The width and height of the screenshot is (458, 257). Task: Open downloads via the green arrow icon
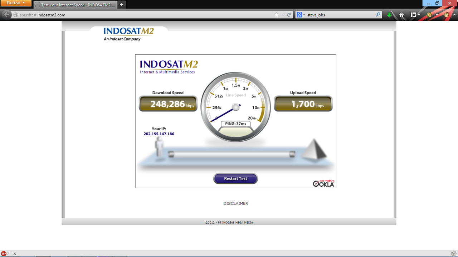pos(389,15)
